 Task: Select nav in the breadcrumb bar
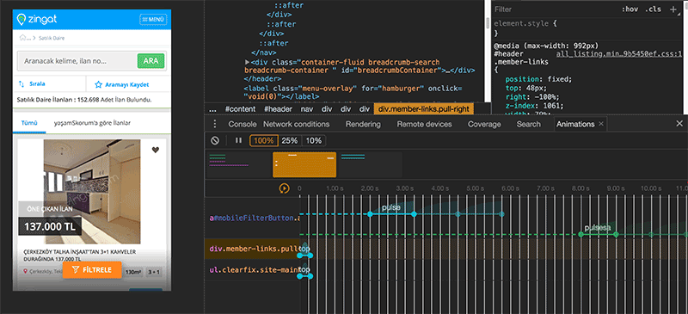[x=307, y=109]
